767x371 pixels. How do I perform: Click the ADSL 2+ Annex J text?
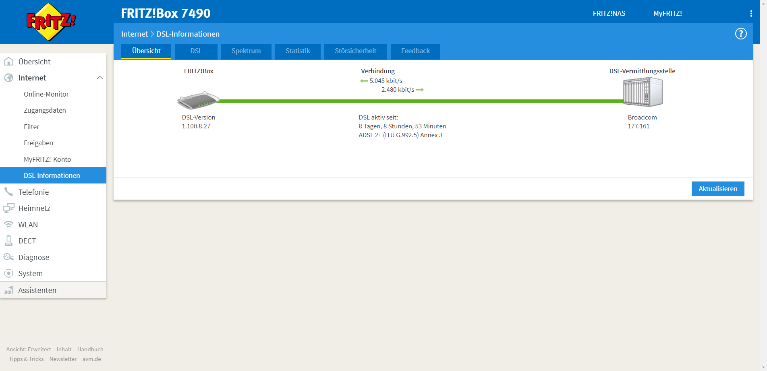[x=400, y=135]
